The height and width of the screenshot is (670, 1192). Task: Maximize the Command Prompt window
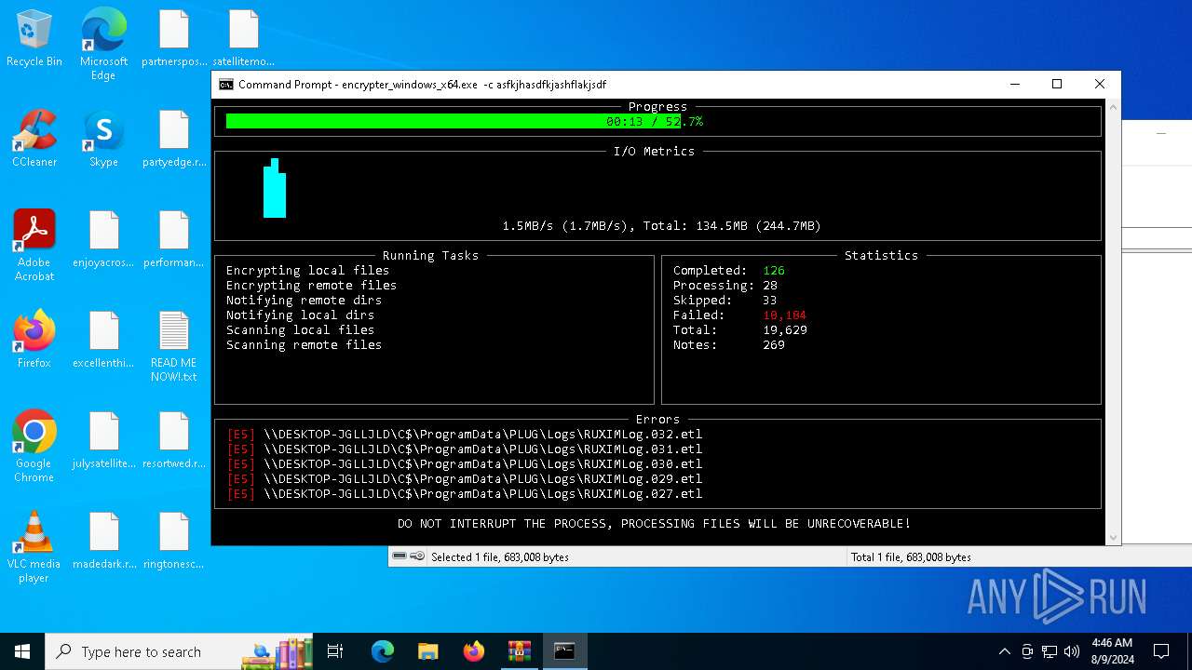(1057, 84)
